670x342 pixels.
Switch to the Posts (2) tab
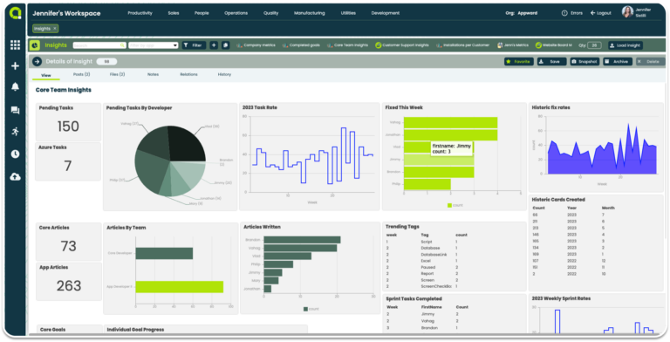[x=81, y=74]
